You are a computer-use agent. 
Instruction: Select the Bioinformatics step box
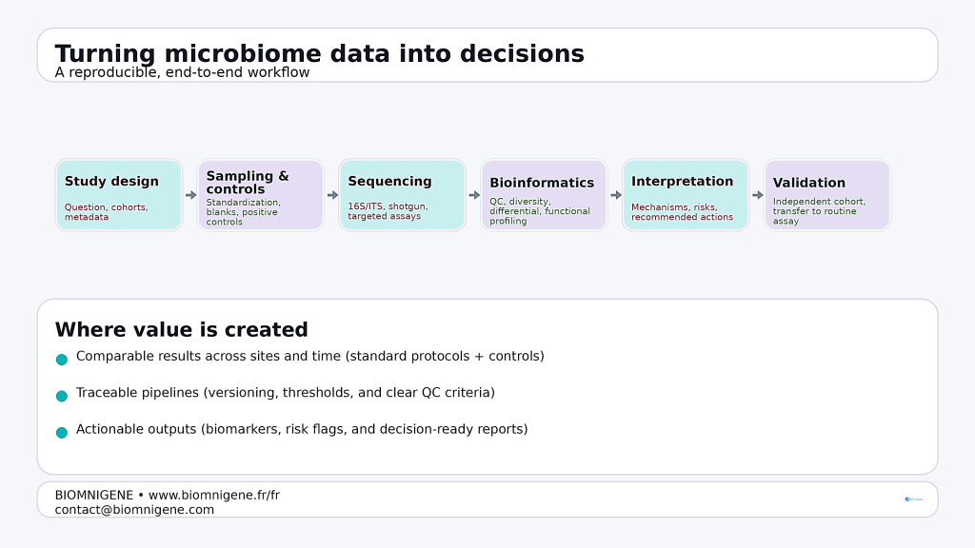pyautogui.click(x=544, y=195)
